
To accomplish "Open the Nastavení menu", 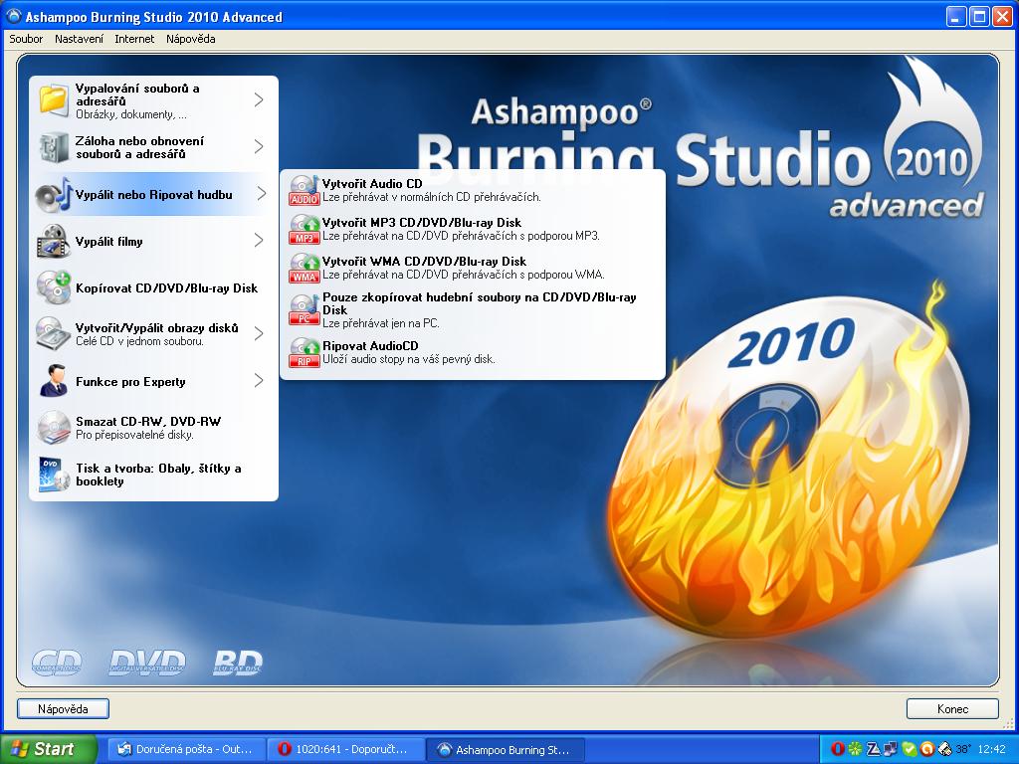I will coord(79,39).
